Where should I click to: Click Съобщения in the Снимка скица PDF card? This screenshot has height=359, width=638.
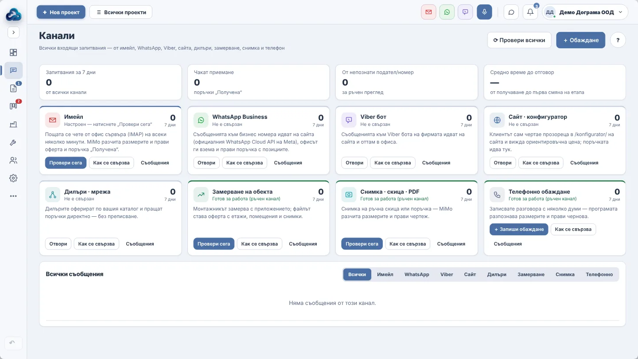[x=451, y=244]
